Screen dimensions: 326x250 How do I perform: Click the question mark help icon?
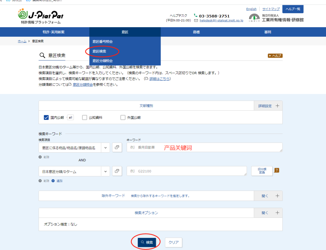(276, 170)
